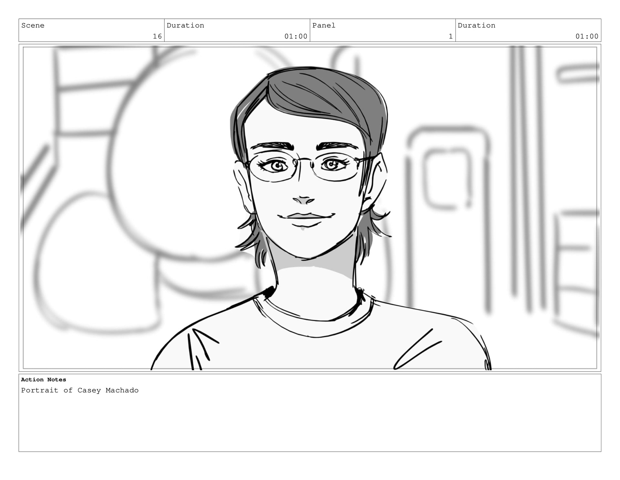Select the scene duration value 01:00

295,36
